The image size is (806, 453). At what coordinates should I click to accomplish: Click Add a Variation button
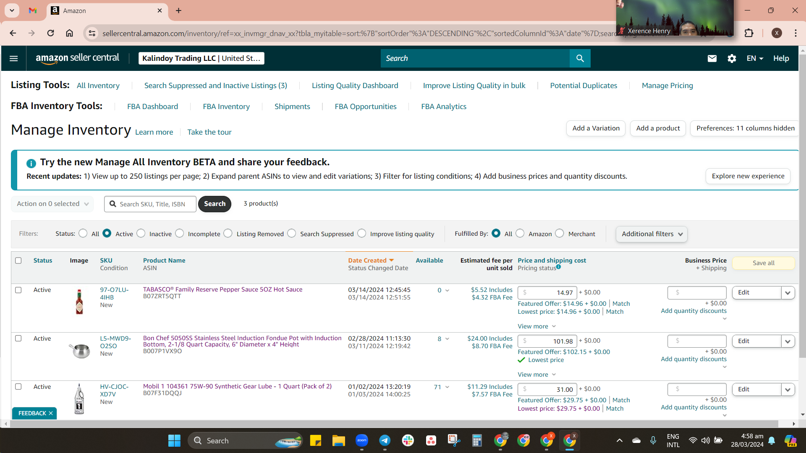tap(596, 128)
